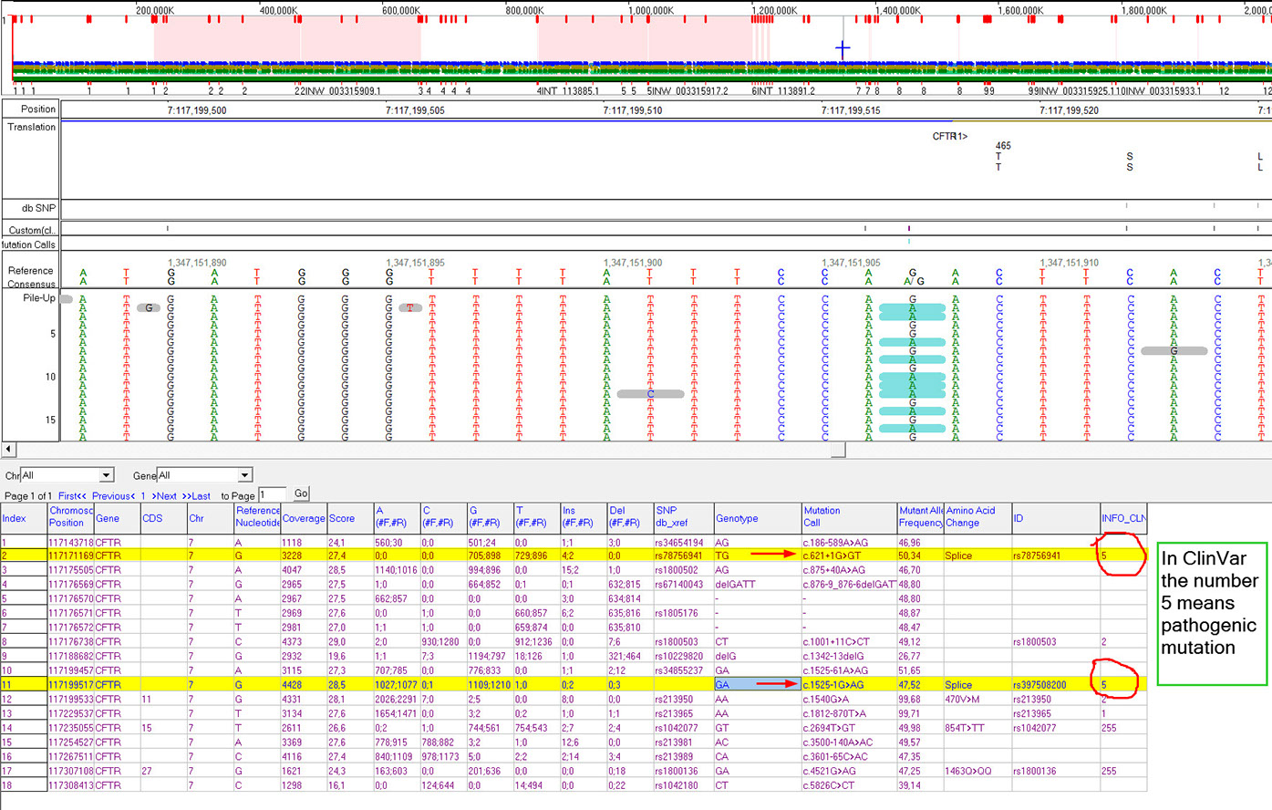Click the CFTR1> label in Translation track
Viewport: 1272px width, 810px height.
tap(949, 137)
